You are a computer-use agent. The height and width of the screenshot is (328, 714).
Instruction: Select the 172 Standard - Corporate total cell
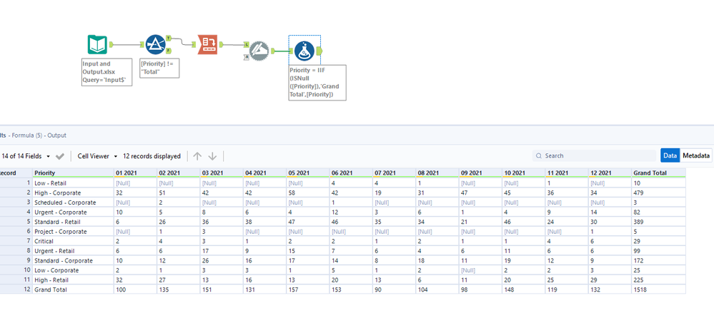[x=658, y=261]
